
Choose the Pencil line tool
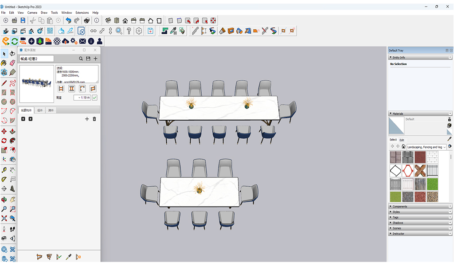(4, 82)
